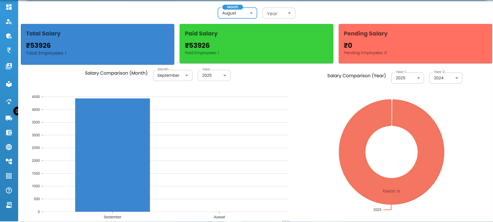Open the August month dropdown at top

(x=237, y=13)
